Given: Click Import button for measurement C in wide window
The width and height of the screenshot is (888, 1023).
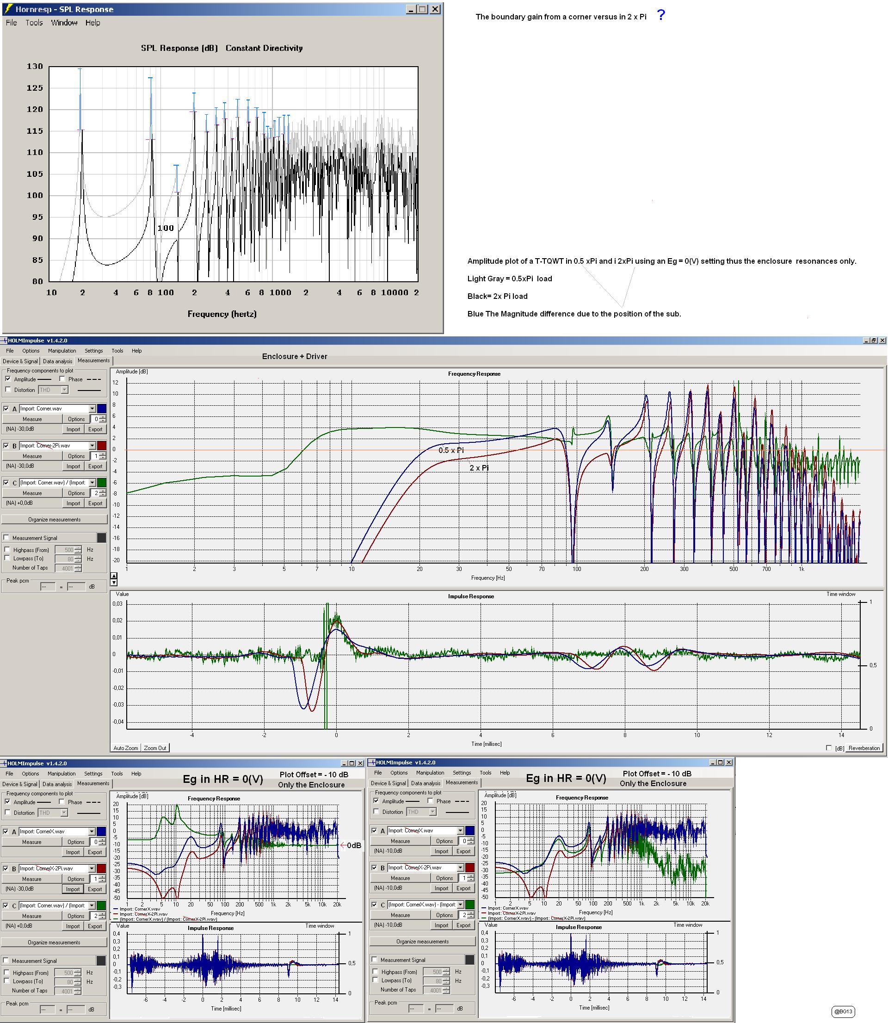Looking at the screenshot, I should click(74, 503).
